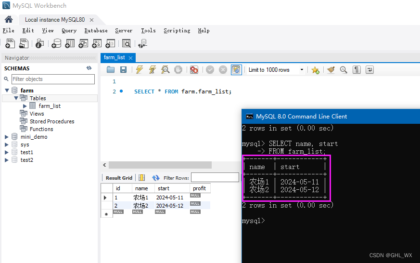This screenshot has width=420, height=263.
Task: Open script file in editor toolbar
Action: (x=110, y=70)
